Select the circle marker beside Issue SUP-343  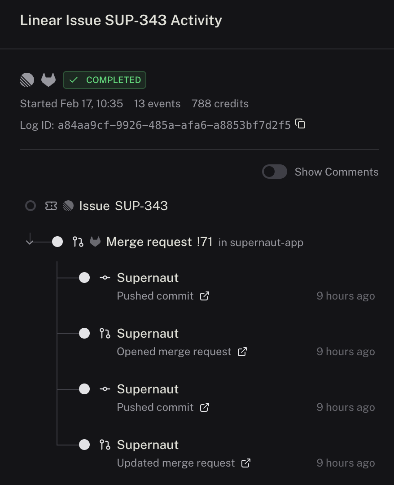point(30,205)
